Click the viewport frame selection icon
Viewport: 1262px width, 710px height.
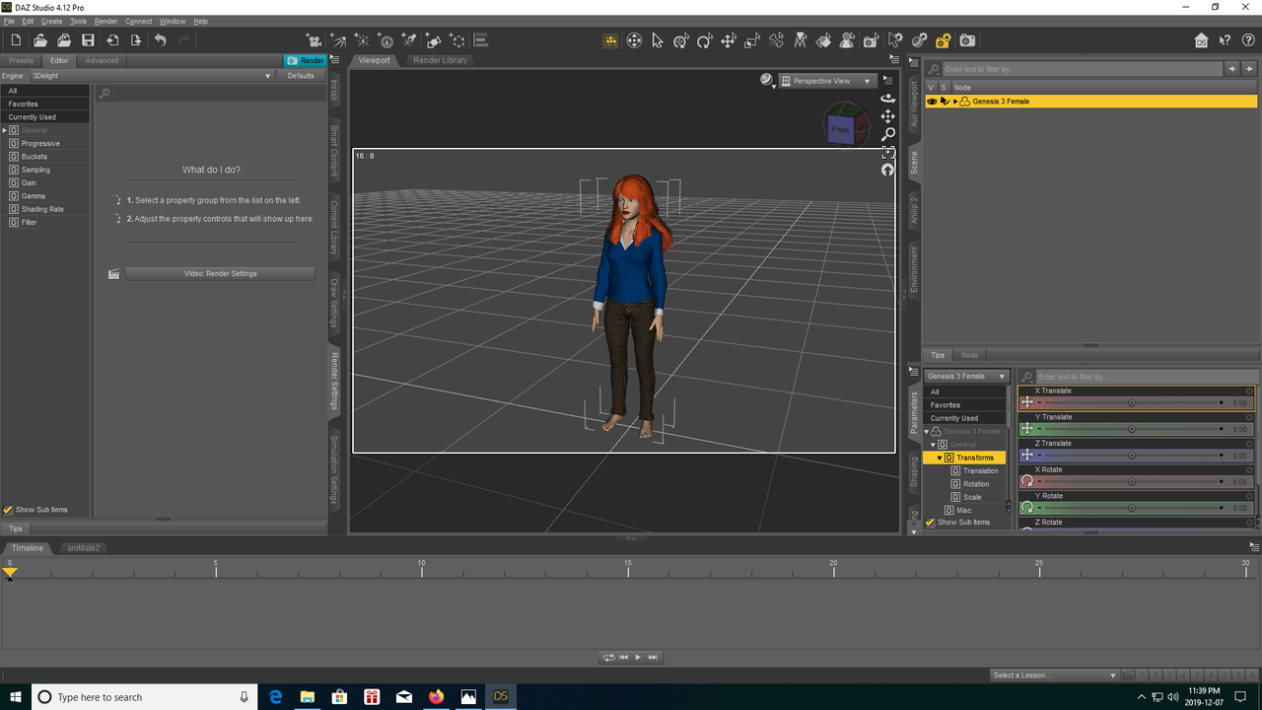coord(887,152)
